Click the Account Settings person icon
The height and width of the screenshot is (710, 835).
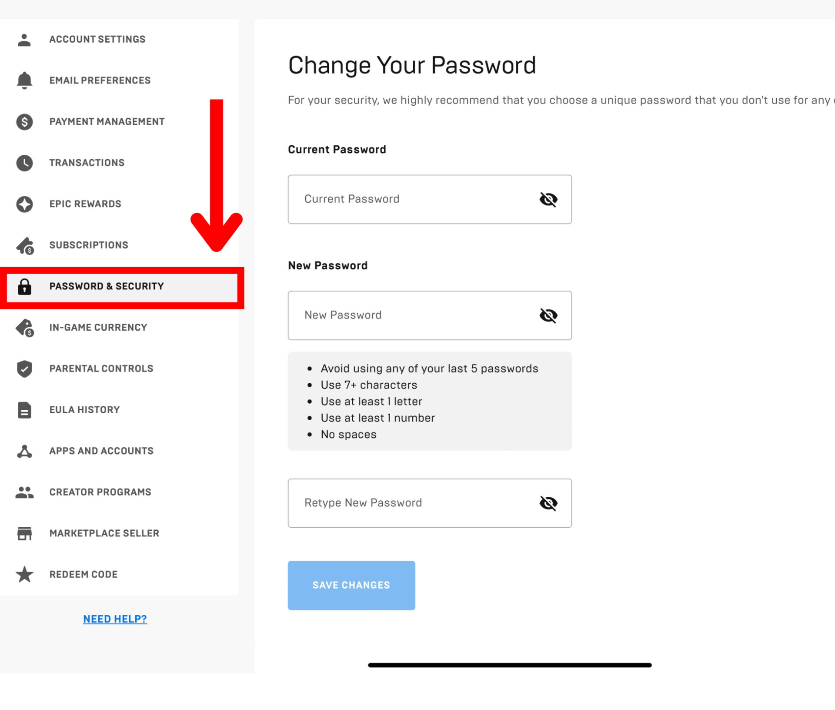(24, 40)
